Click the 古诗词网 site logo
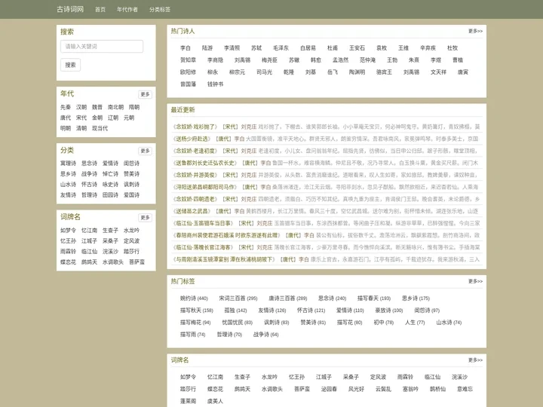Image resolution: width=543 pixels, height=407 pixels. click(70, 9)
